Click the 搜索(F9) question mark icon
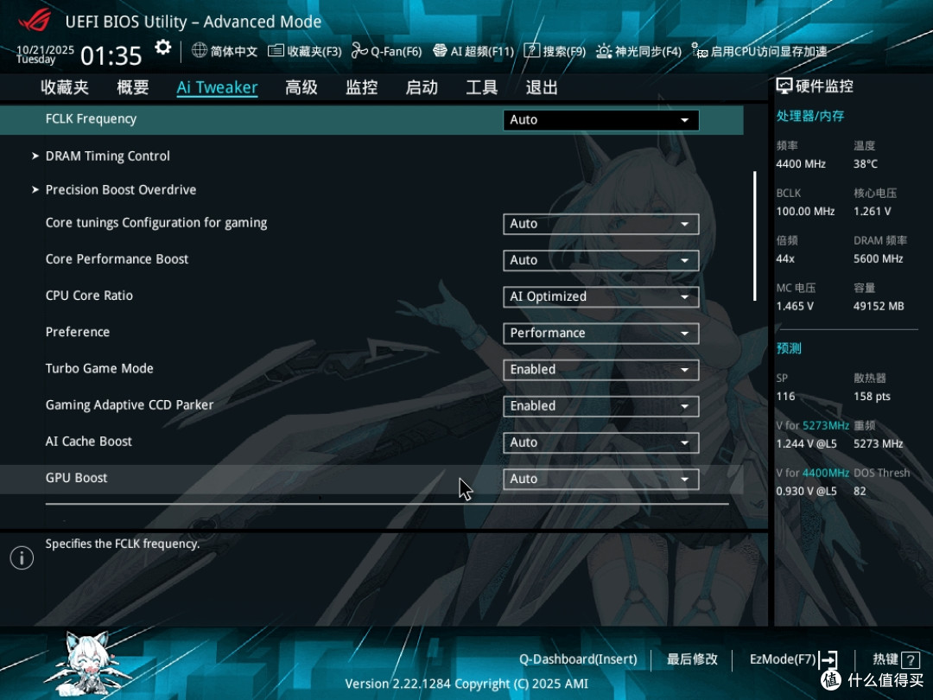 tap(531, 51)
